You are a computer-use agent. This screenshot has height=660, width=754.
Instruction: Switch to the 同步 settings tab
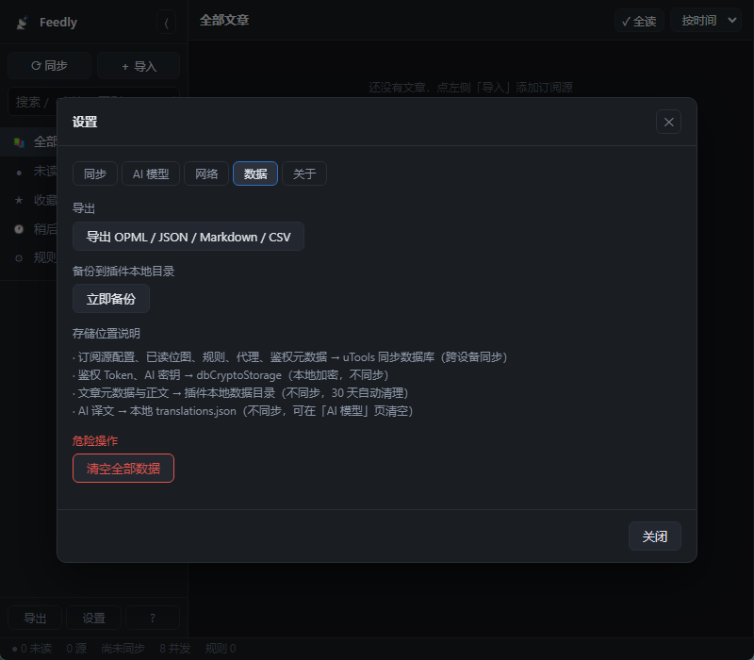tap(95, 173)
